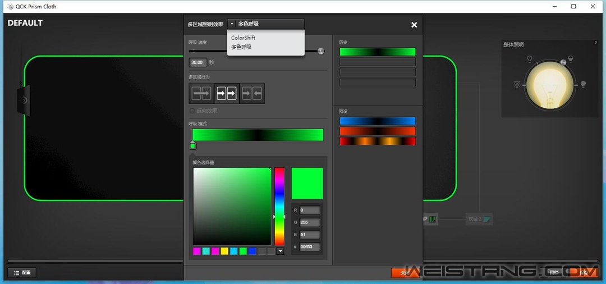Click the medium bulb icon beside the dial knob
606x284 pixels.
click(571, 59)
